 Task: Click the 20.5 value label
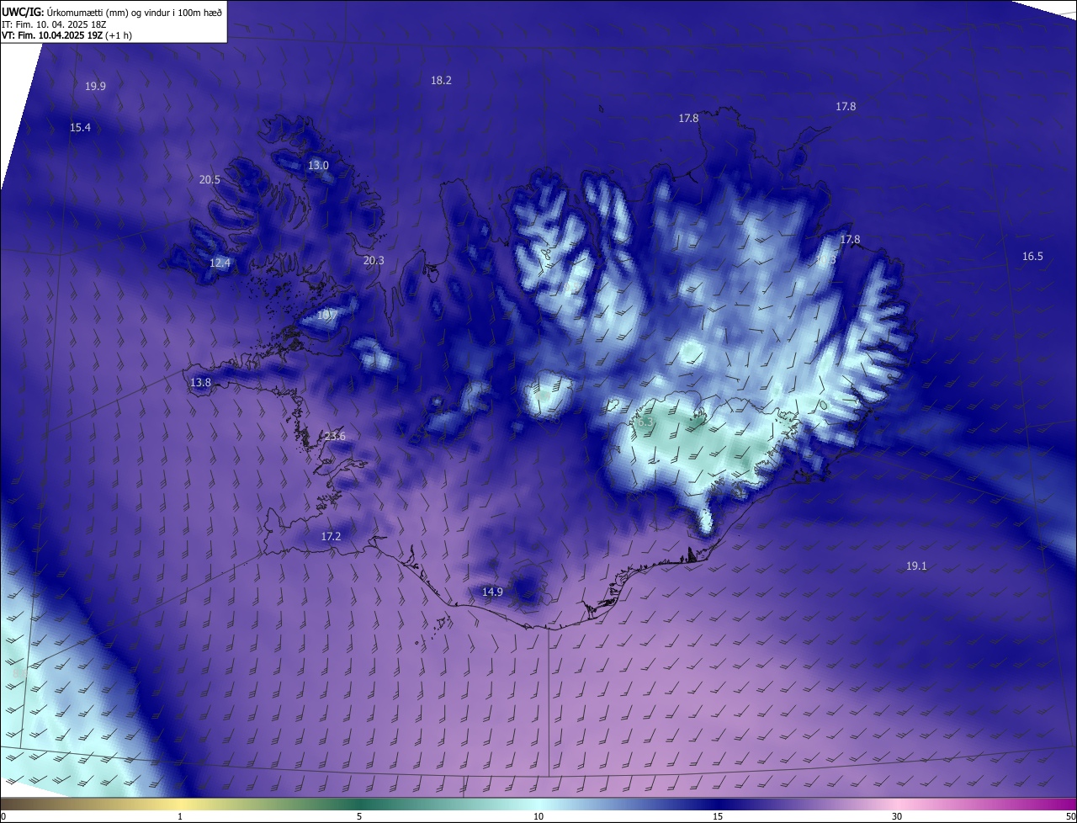210,179
